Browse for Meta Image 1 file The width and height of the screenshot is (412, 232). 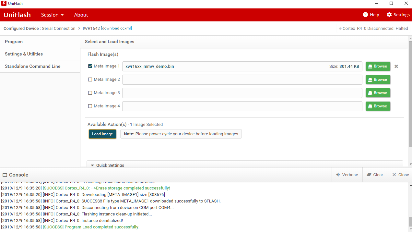pos(378,66)
